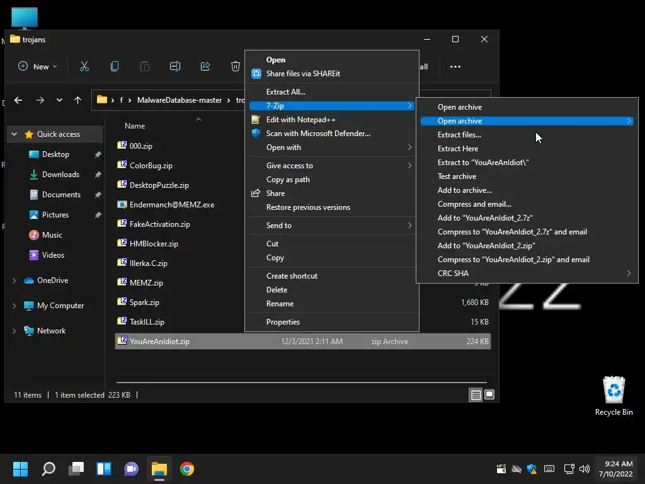This screenshot has height=484, width=645.
Task: Open the See more ellipsis menu
Action: 455,66
